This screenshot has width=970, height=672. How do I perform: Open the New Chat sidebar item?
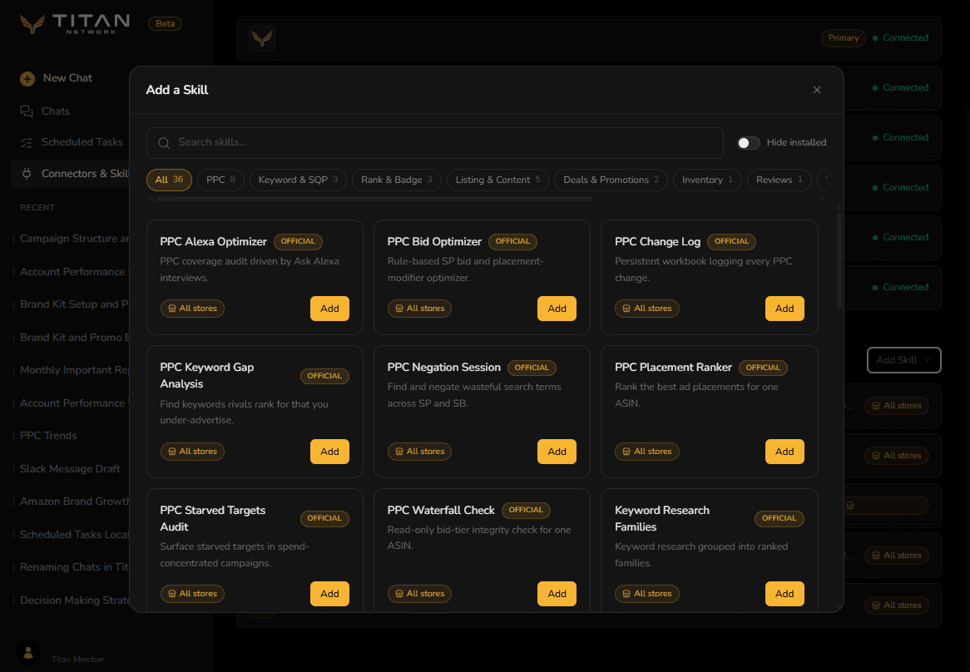pyautogui.click(x=67, y=78)
